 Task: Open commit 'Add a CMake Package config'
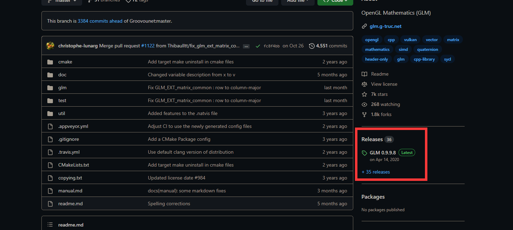[179, 139]
